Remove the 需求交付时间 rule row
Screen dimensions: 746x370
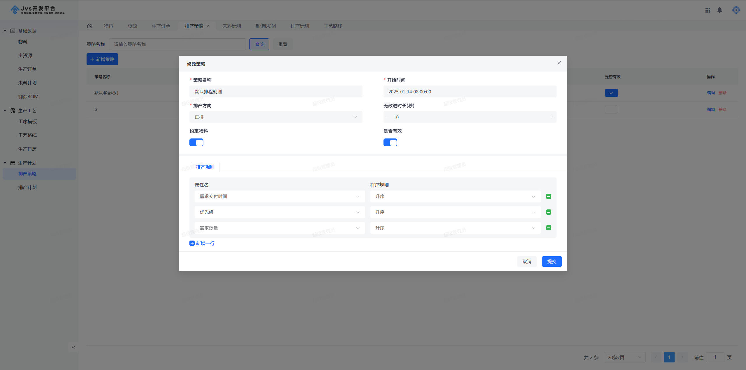(548, 196)
